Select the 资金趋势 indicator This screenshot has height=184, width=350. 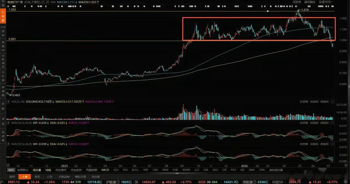point(76,170)
